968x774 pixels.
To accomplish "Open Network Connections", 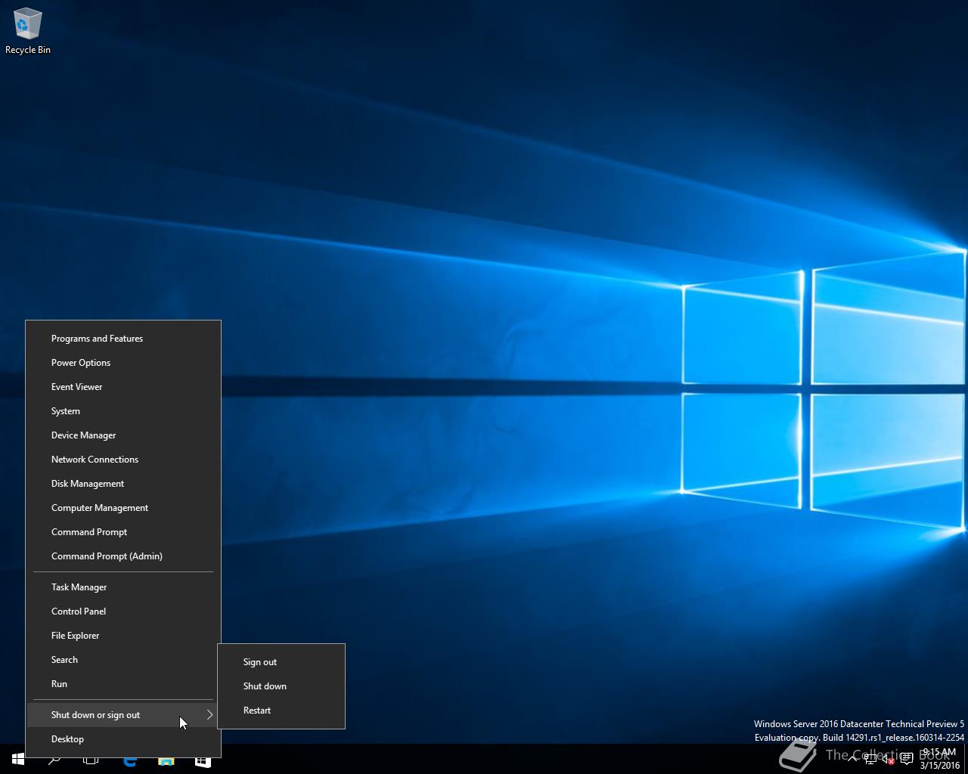I will coord(123,460).
